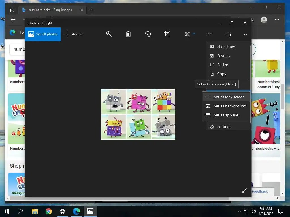The width and height of the screenshot is (290, 217).
Task: Select Set as lock screen
Action: (226, 97)
